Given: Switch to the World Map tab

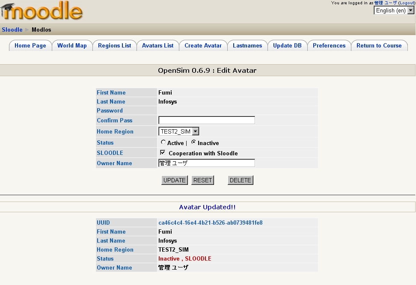Looking at the screenshot, I should [x=72, y=46].
